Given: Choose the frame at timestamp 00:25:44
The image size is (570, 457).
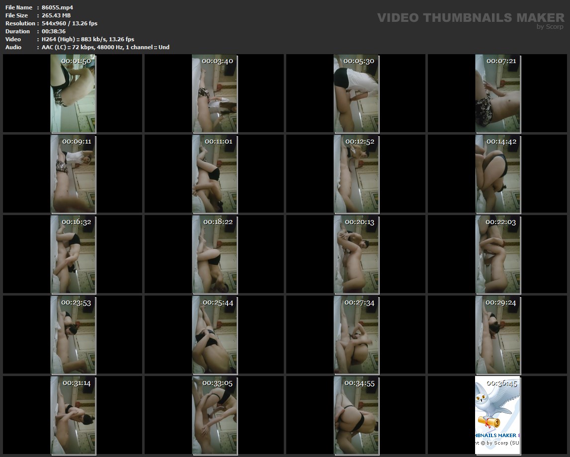Looking at the screenshot, I should [x=215, y=335].
